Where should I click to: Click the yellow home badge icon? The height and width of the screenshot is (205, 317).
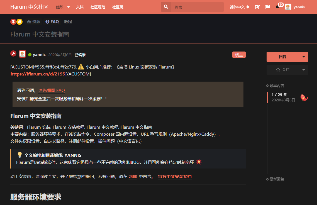click(x=19, y=21)
